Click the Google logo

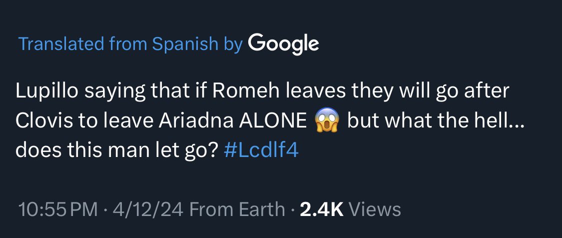tap(283, 44)
